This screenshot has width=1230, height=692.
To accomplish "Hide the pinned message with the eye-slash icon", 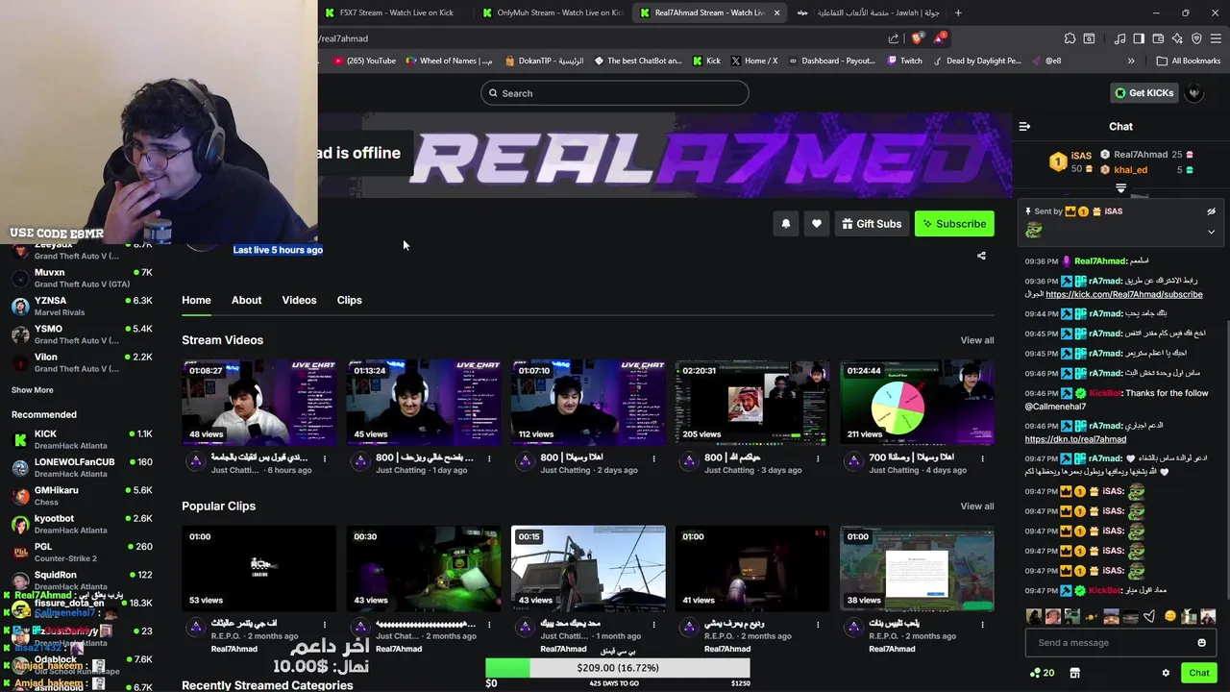I will click(x=1211, y=211).
